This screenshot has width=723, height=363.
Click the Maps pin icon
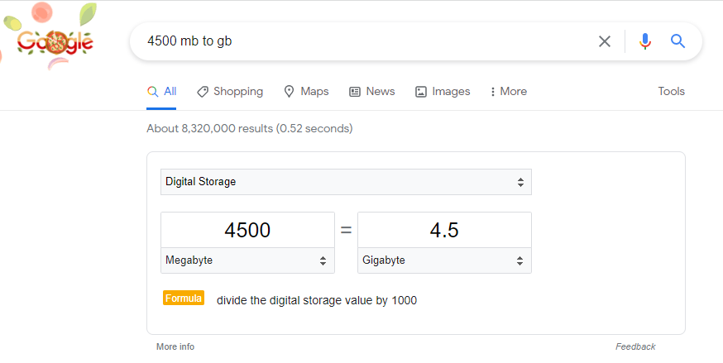pyautogui.click(x=289, y=91)
